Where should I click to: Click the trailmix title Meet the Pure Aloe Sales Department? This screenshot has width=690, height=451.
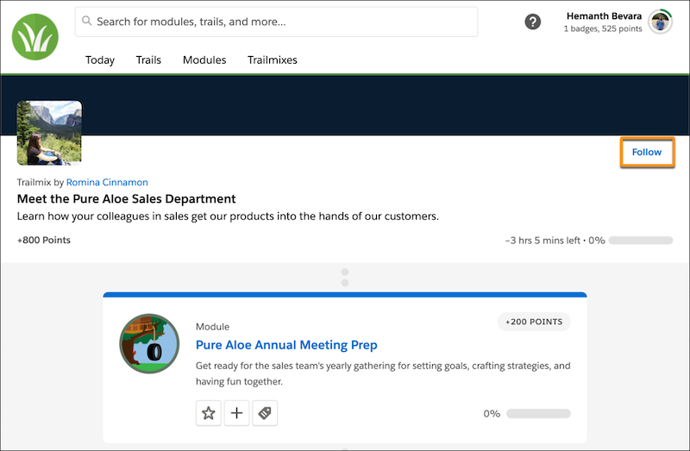coord(126,199)
